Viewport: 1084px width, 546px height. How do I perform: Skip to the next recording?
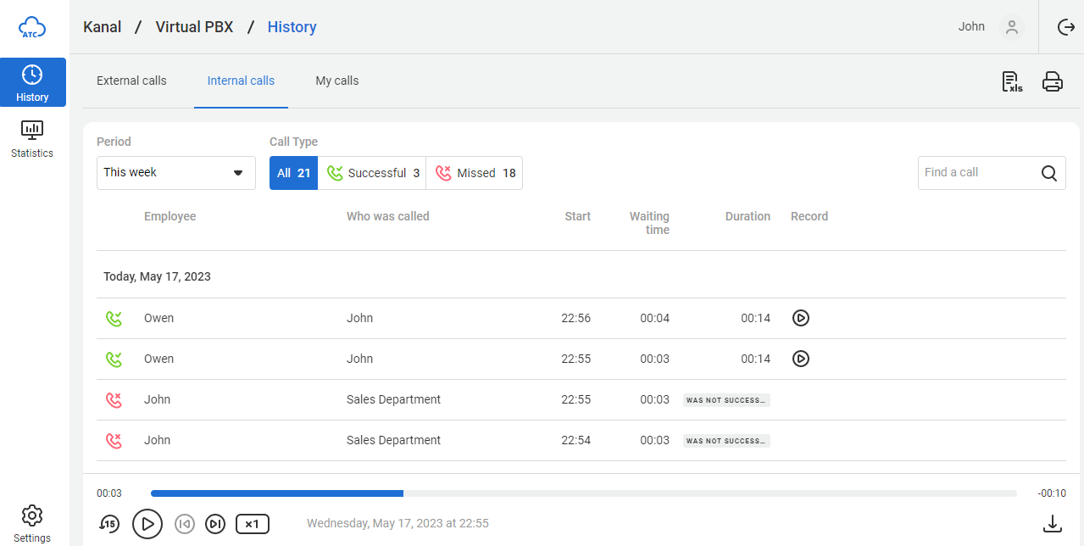[x=216, y=524]
